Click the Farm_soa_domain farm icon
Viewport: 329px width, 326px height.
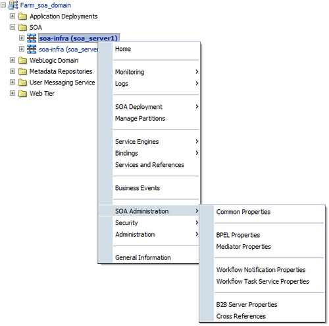point(13,5)
